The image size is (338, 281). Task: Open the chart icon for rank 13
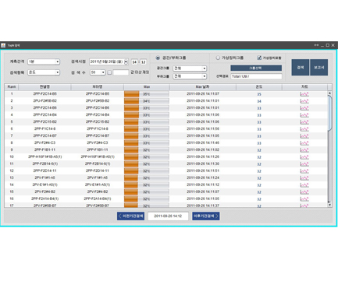(x=304, y=178)
